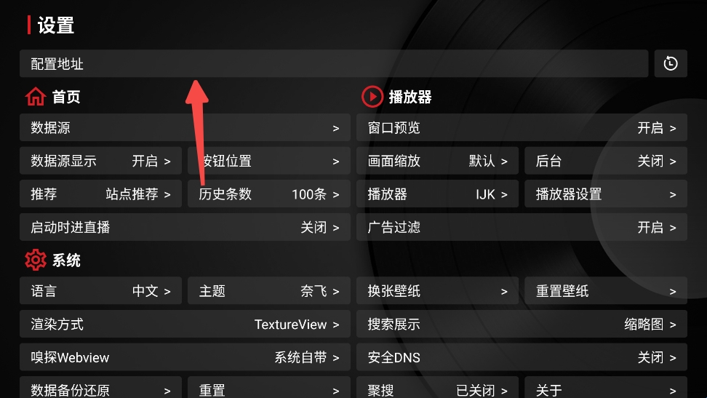Screen dimensions: 707x398
Task: Open the 关于 page
Action: 606,388
